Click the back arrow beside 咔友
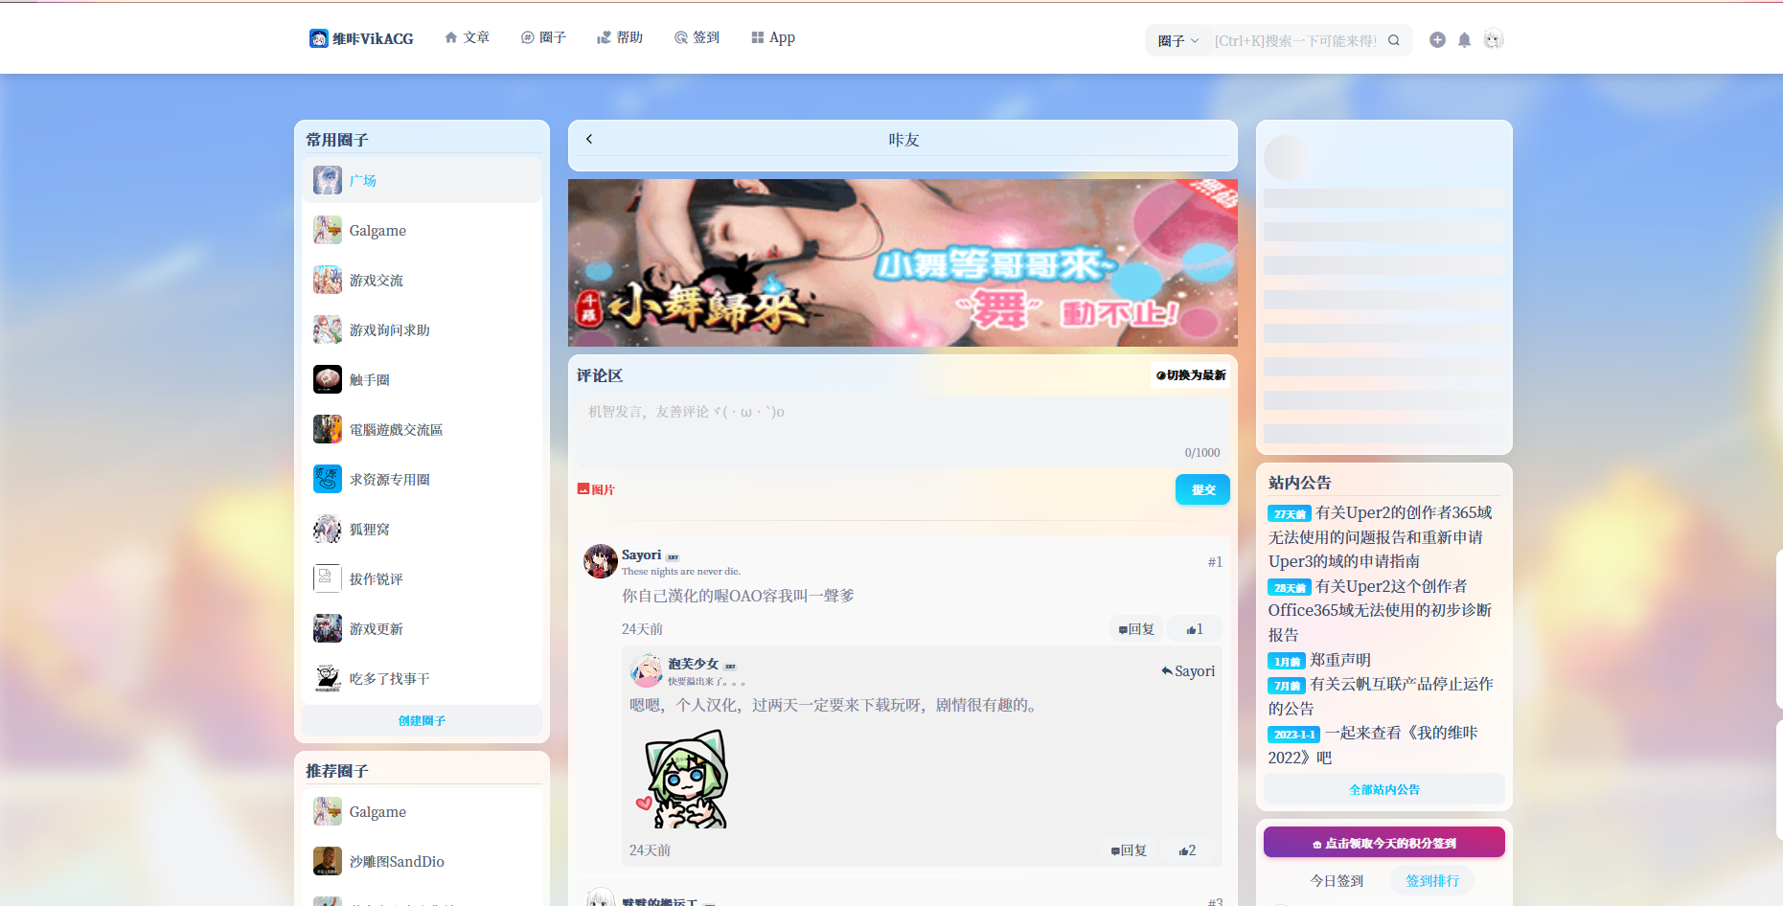The width and height of the screenshot is (1783, 906). [x=589, y=139]
